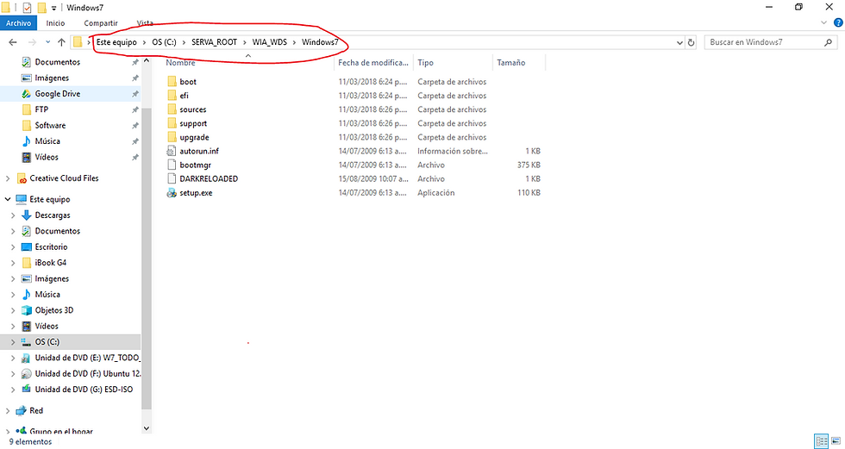This screenshot has width=845, height=449.
Task: Select setup.exe size 110 KB cell
Action: 529,193
